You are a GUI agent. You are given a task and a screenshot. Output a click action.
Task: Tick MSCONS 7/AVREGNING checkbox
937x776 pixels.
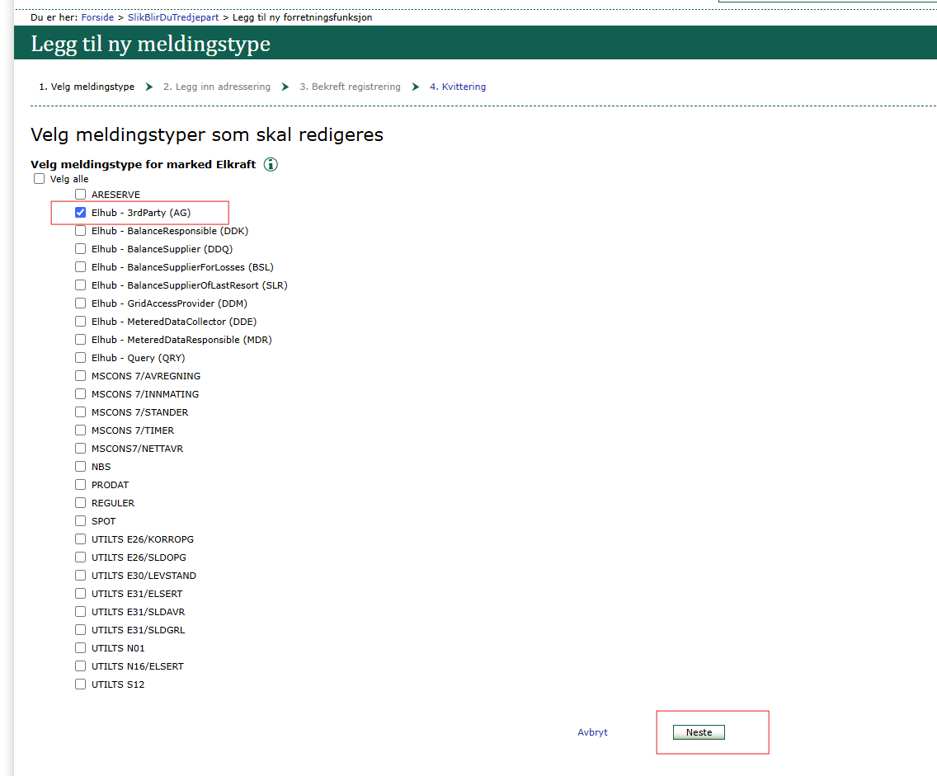81,376
